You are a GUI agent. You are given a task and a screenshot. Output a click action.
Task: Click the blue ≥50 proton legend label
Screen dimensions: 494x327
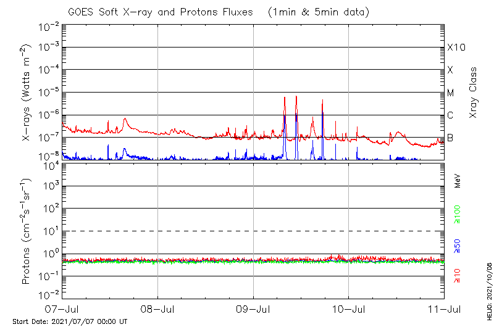(x=458, y=246)
